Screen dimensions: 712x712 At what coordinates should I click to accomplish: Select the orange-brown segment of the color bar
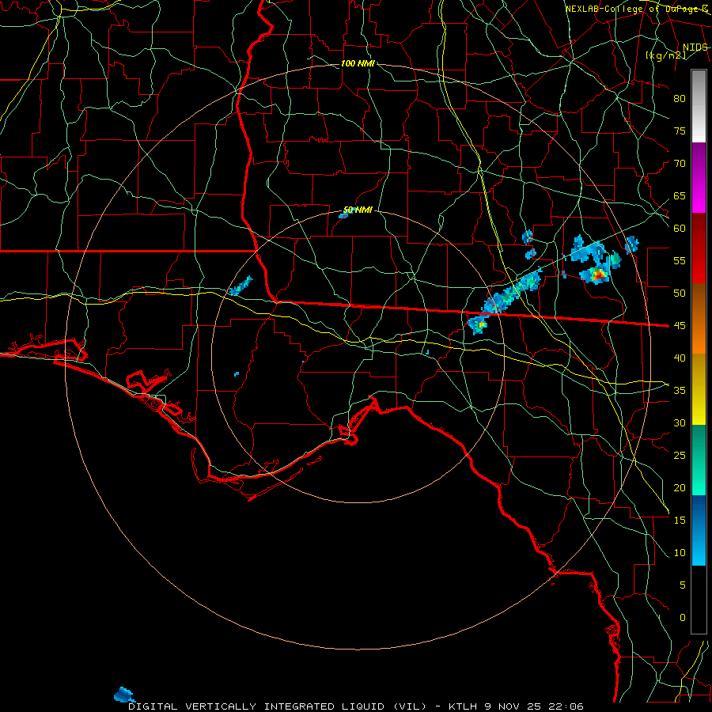coord(699,318)
